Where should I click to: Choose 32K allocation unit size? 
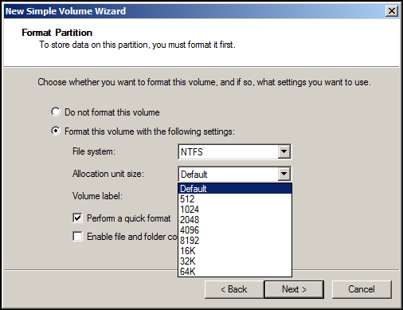click(235, 261)
